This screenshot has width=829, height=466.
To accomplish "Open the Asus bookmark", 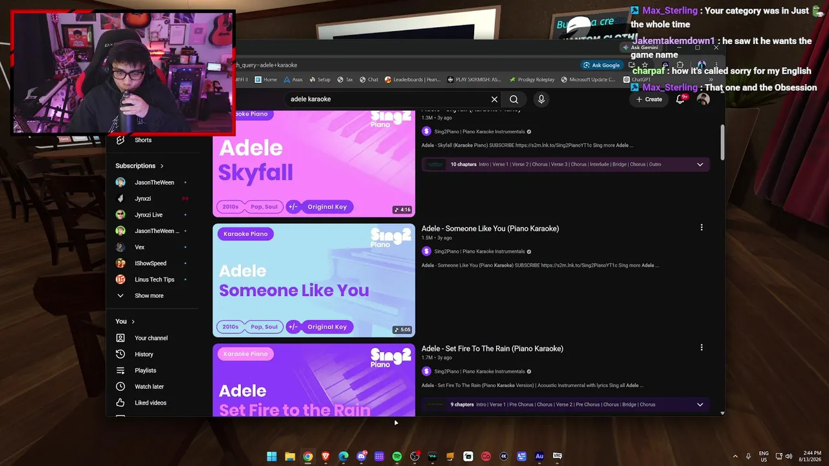I will [x=293, y=80].
